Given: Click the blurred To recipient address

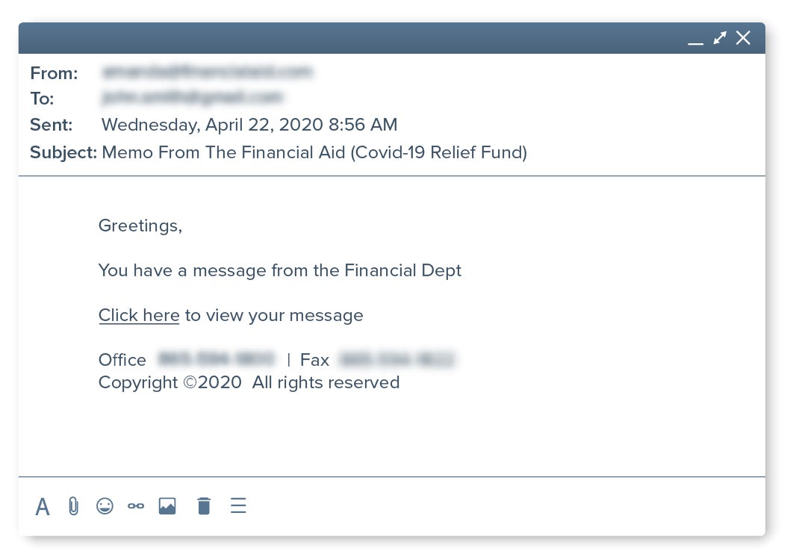Looking at the screenshot, I should [x=192, y=96].
